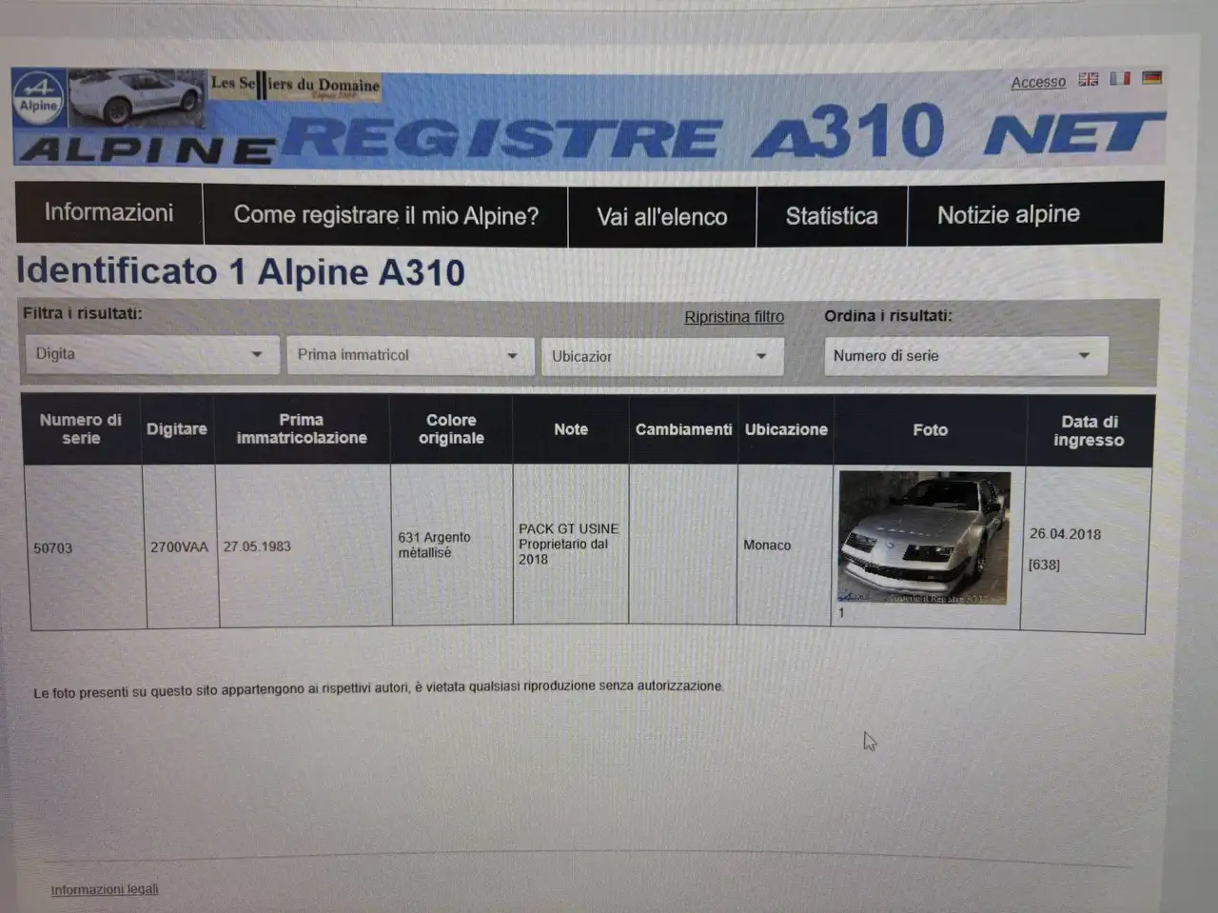This screenshot has height=913, width=1218.
Task: Click the Ripristina filtro link
Action: pyautogui.click(x=734, y=317)
